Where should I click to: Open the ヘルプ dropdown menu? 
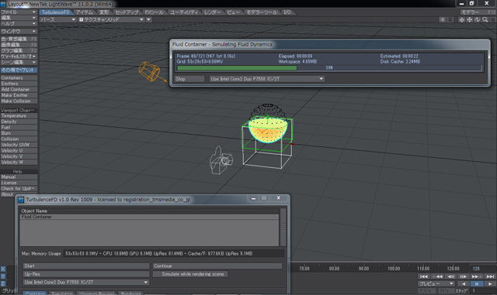pos(19,23)
